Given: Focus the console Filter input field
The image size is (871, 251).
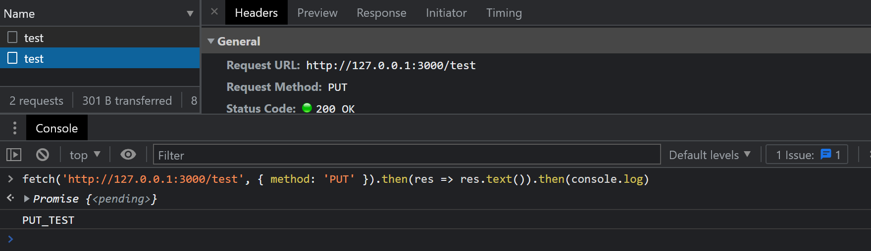Looking at the screenshot, I should (x=406, y=155).
